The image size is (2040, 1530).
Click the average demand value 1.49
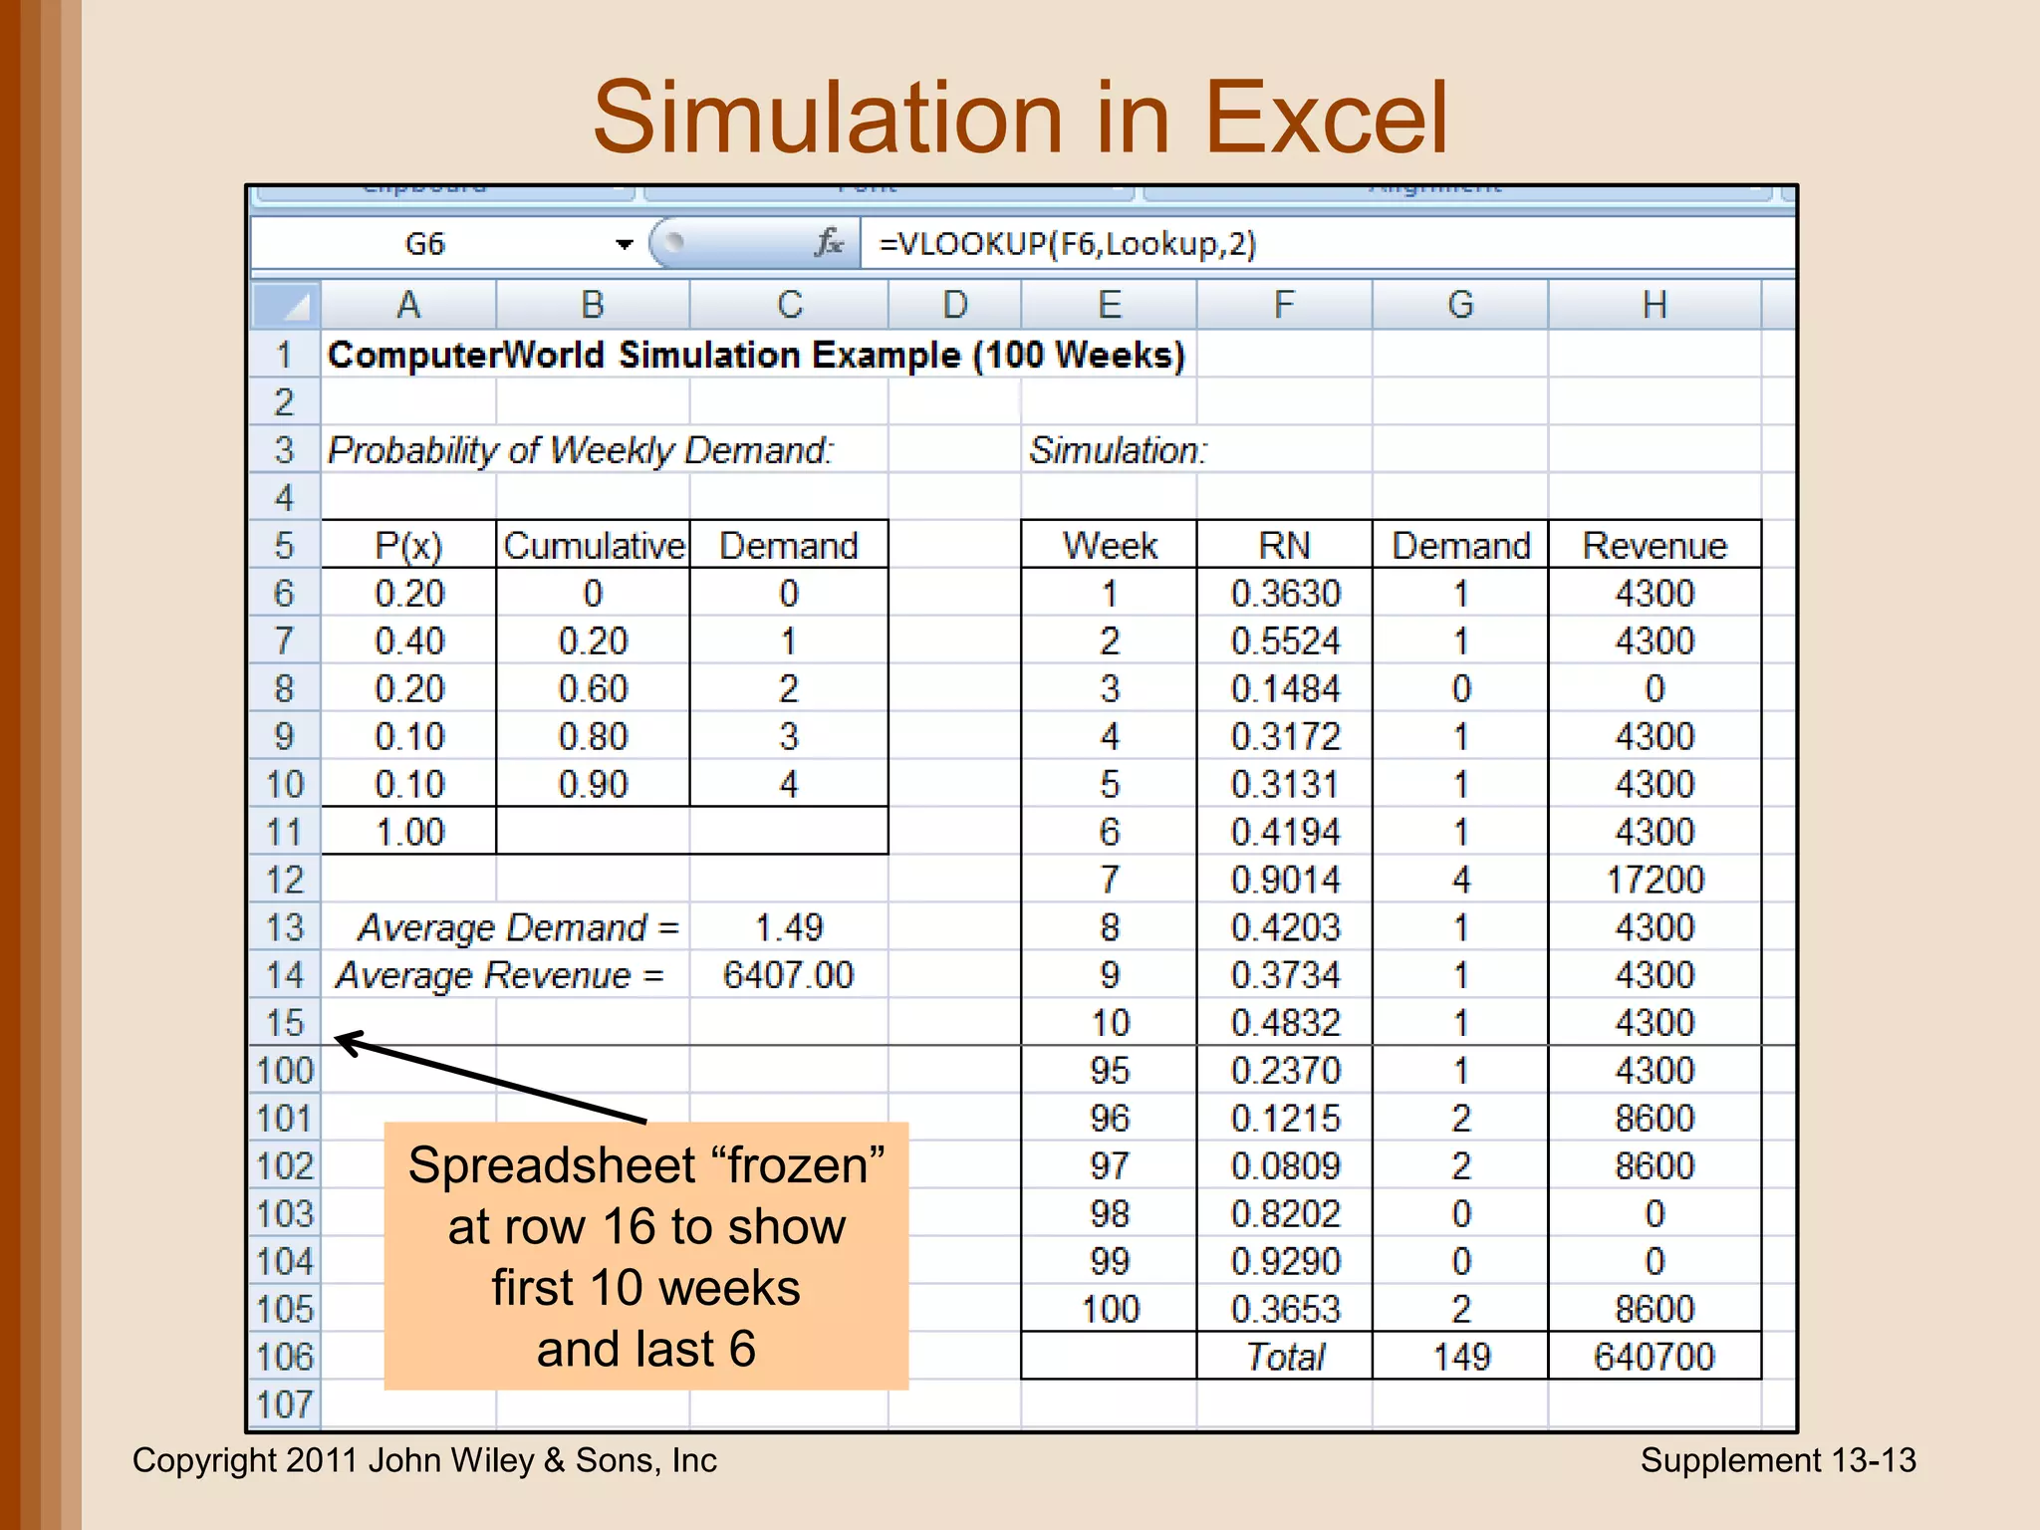tap(789, 927)
